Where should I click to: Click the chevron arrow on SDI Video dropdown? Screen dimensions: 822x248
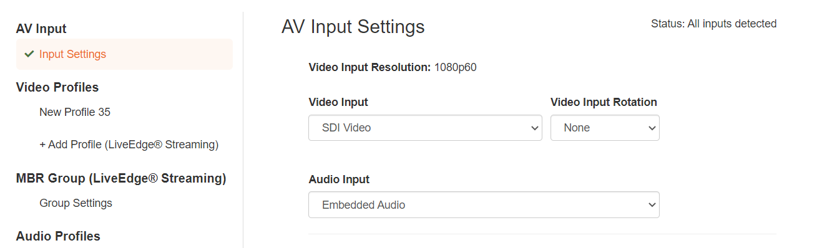pos(534,128)
